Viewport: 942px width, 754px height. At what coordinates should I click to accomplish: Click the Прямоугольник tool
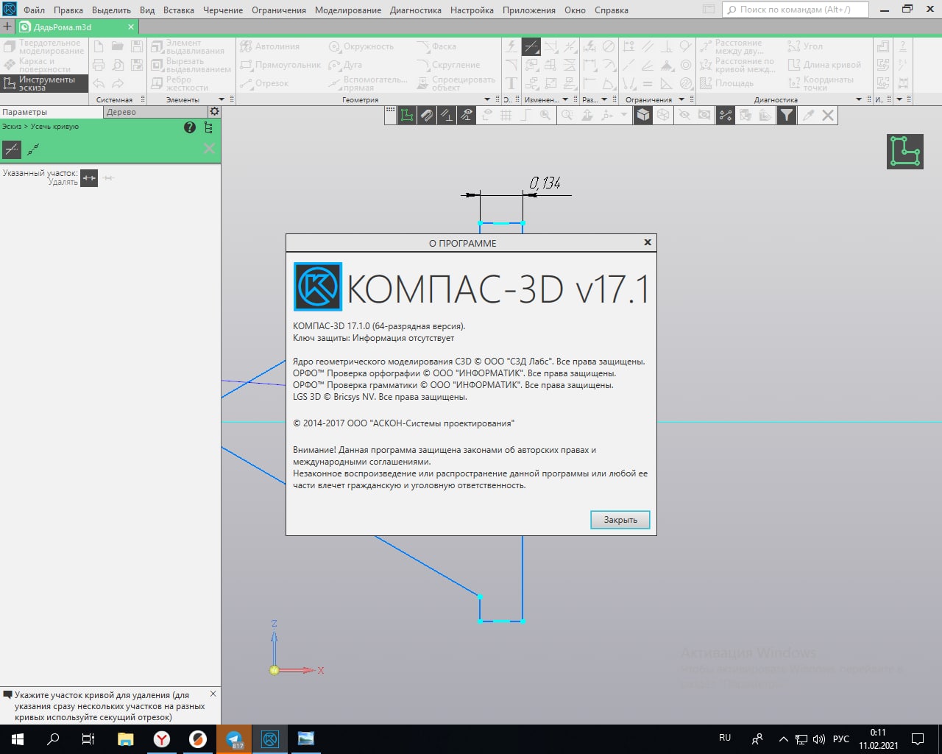pyautogui.click(x=280, y=65)
